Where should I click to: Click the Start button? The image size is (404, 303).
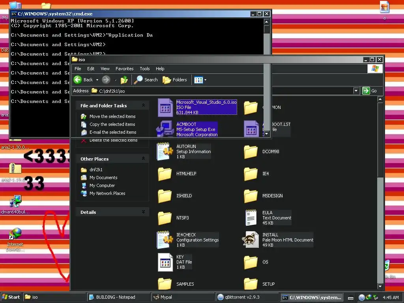click(x=11, y=297)
